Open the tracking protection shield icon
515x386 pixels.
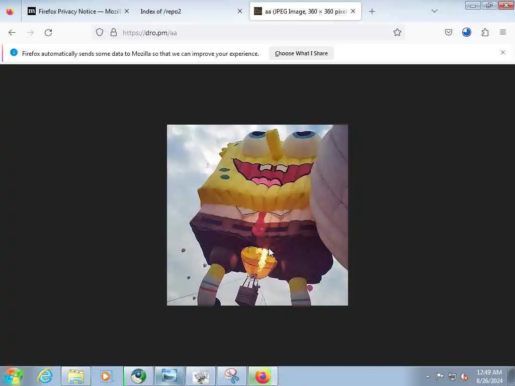100,32
